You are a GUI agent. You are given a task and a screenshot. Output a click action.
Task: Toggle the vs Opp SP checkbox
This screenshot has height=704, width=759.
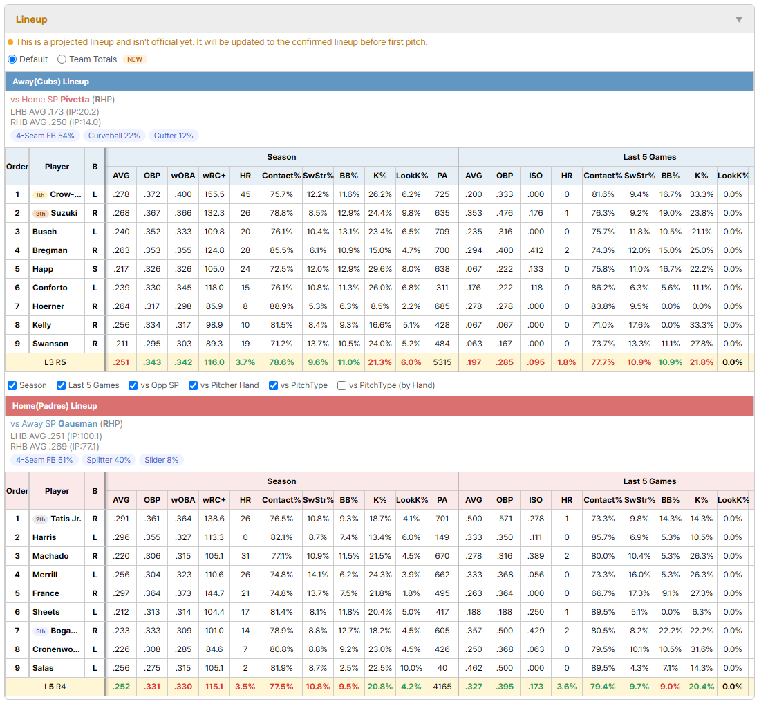click(133, 385)
